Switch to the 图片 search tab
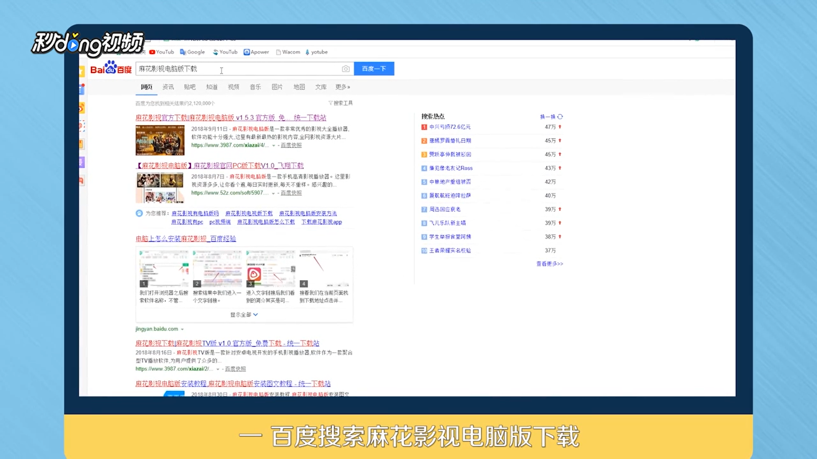This screenshot has width=817, height=459. point(277,87)
